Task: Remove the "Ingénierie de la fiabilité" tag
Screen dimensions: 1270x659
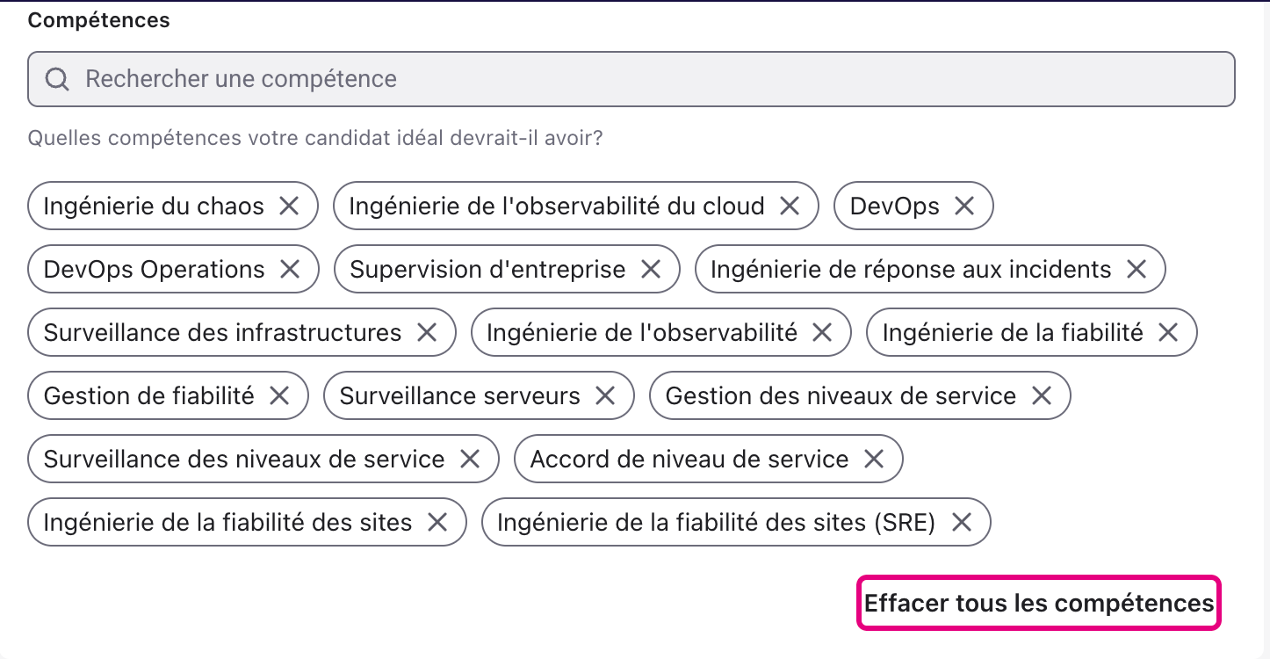Action: click(x=1168, y=333)
